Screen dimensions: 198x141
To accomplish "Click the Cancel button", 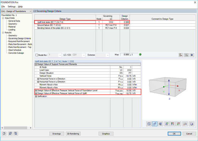I will (189, 134).
